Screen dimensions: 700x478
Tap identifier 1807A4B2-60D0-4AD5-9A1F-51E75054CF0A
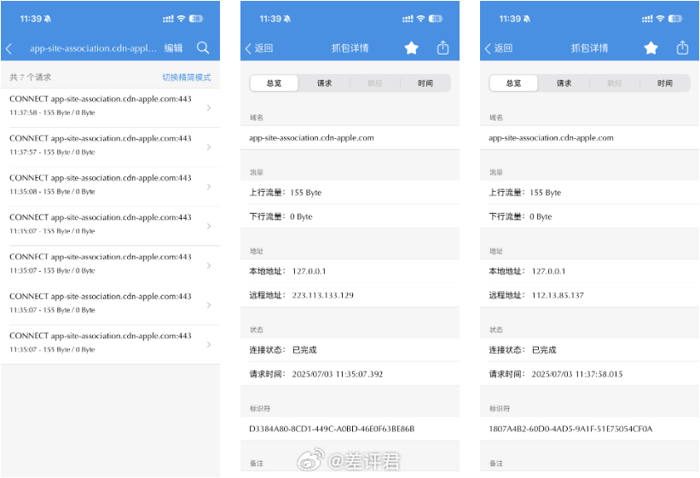570,429
